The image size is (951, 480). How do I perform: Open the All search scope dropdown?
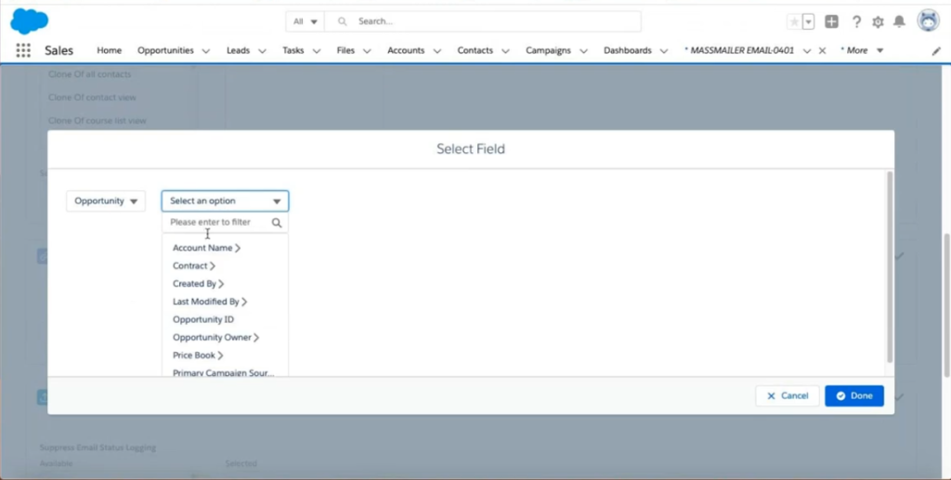(x=305, y=21)
